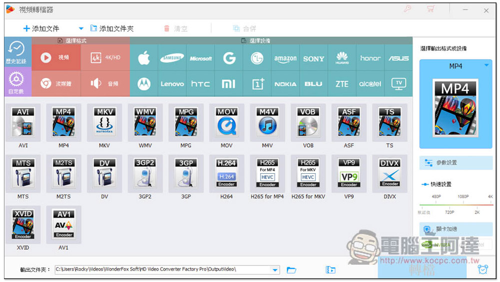Click 添加文件 add file button
The width and height of the screenshot is (500, 282).
click(x=41, y=28)
